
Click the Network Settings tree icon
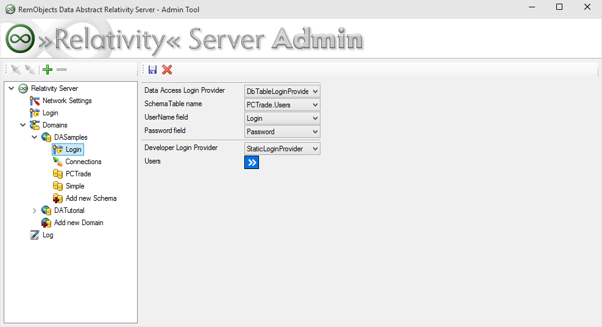(x=35, y=101)
